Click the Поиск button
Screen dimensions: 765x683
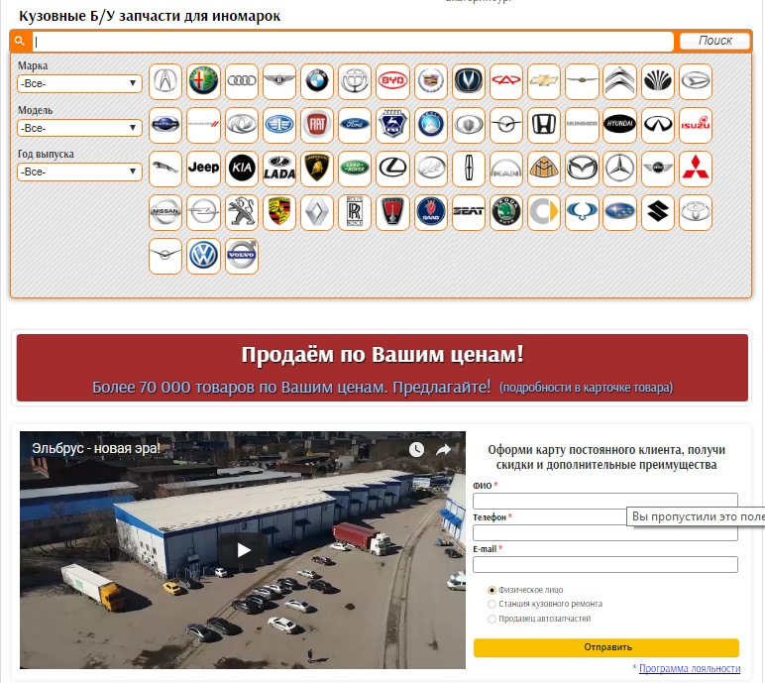coord(714,41)
